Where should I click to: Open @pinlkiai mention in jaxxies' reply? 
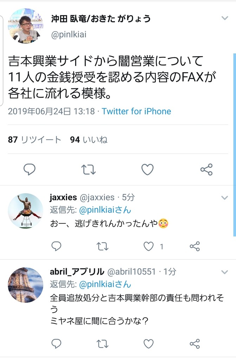pyautogui.click(x=105, y=210)
